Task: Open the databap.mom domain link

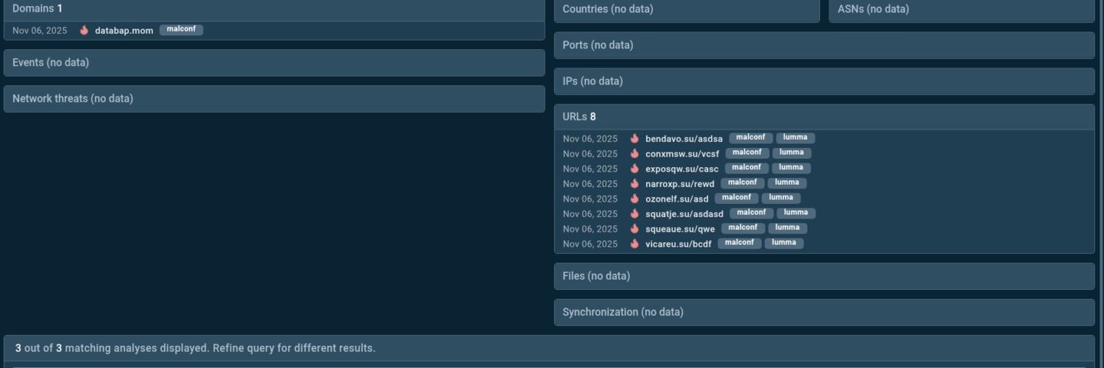Action: tap(124, 30)
